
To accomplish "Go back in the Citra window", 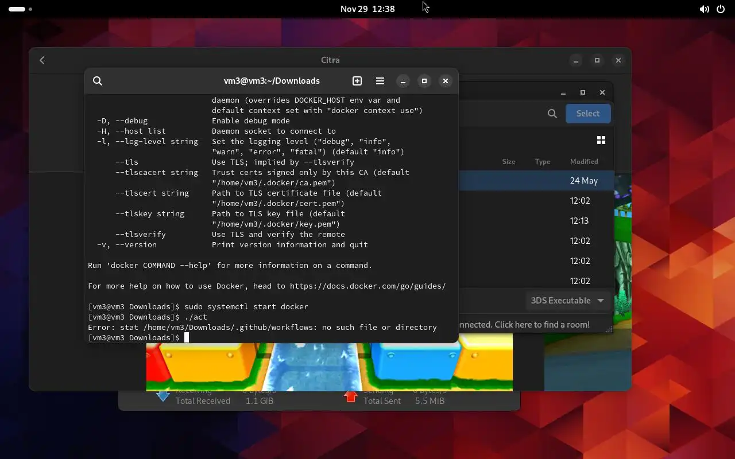I will click(x=42, y=60).
